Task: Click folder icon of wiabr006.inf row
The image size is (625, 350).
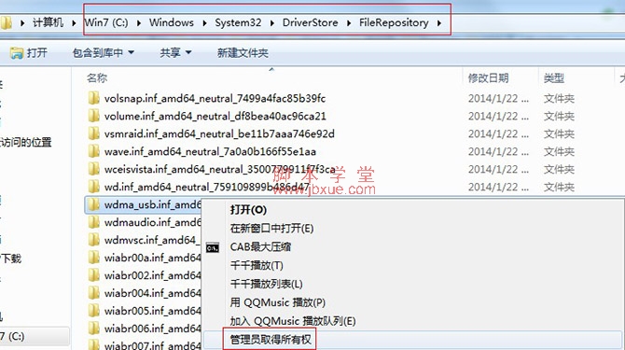Action: click(x=93, y=329)
